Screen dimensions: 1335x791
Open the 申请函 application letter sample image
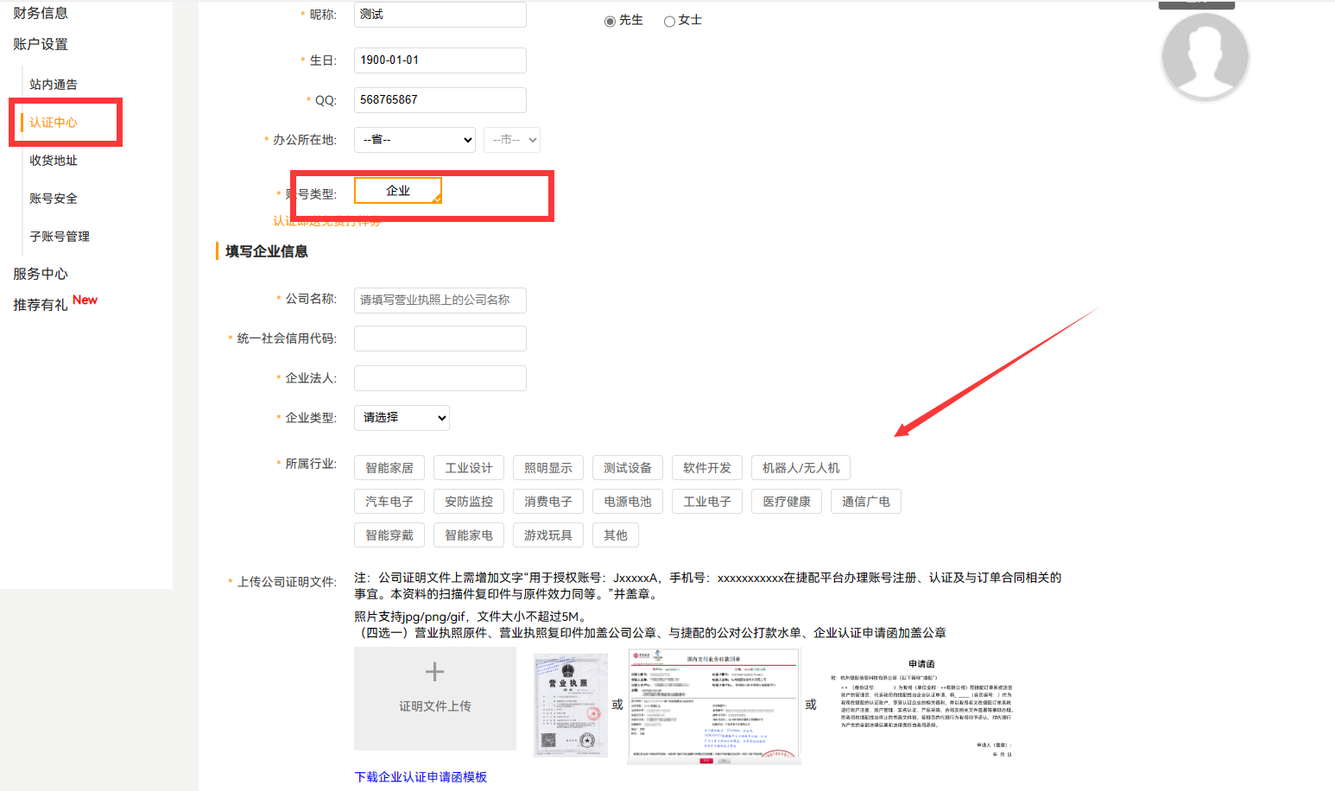click(921, 706)
